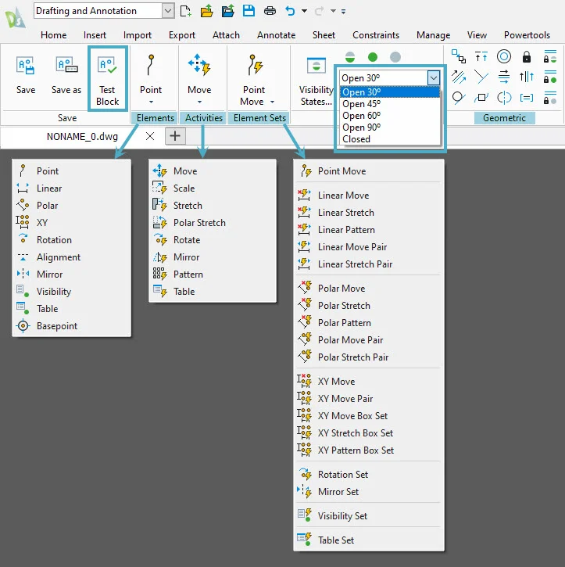Expand the Point elements dropdown

151,102
